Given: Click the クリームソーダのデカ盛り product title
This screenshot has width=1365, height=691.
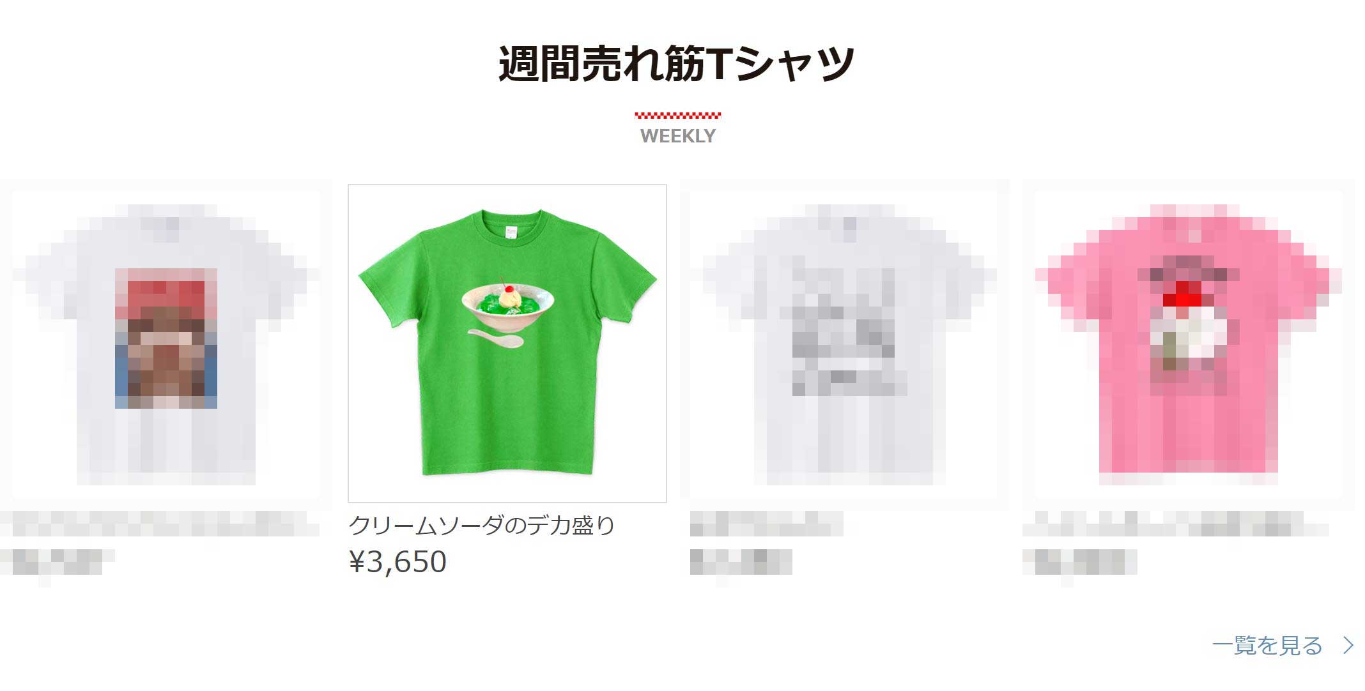Looking at the screenshot, I should coord(481,525).
